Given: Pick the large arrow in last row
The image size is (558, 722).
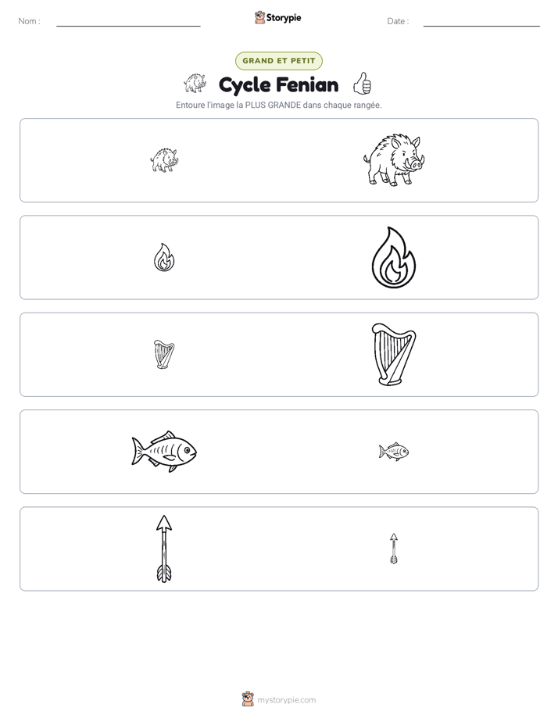Looking at the screenshot, I should 164,549.
